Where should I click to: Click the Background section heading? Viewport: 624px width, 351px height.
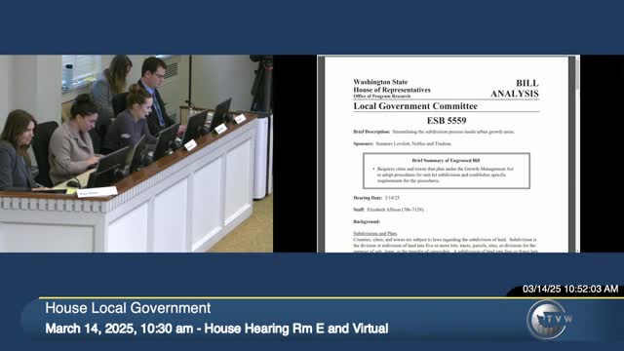pyautogui.click(x=367, y=221)
